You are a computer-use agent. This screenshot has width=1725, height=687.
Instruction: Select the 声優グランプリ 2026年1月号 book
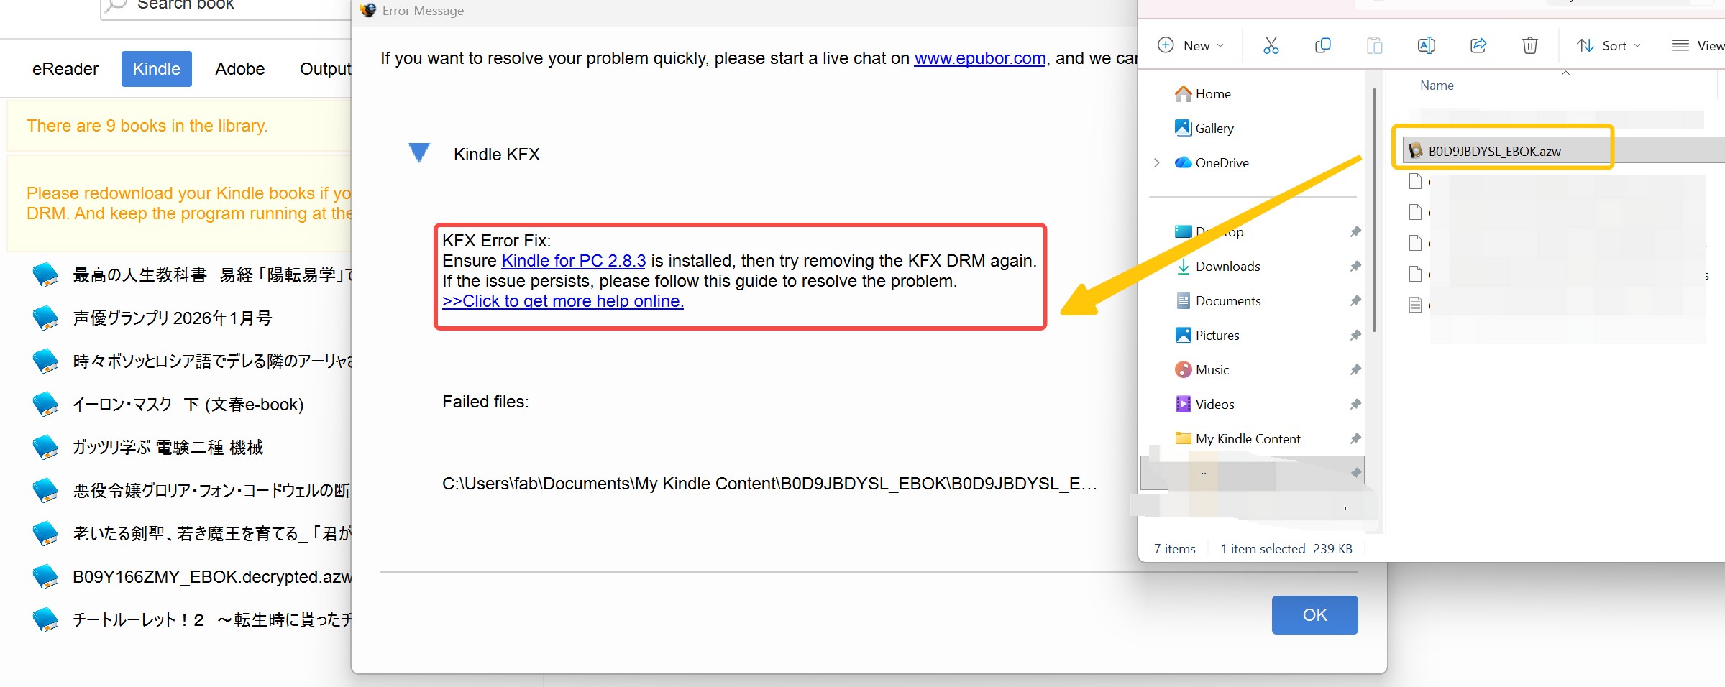tap(172, 318)
